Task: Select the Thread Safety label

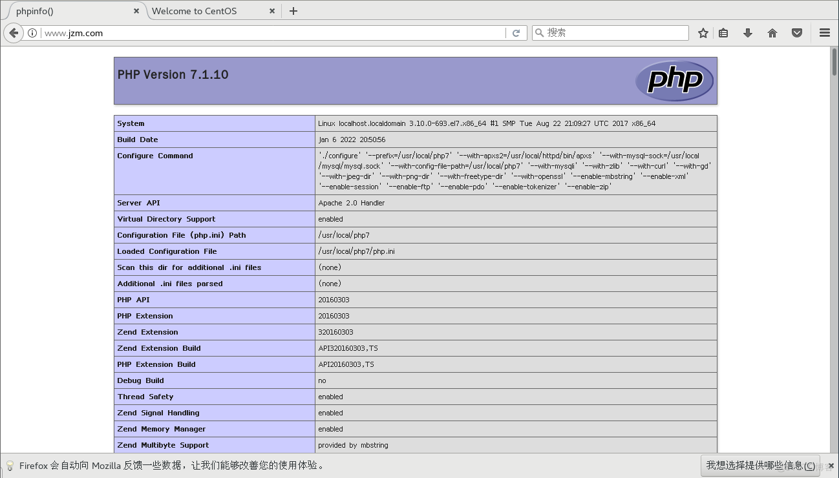Action: (145, 397)
